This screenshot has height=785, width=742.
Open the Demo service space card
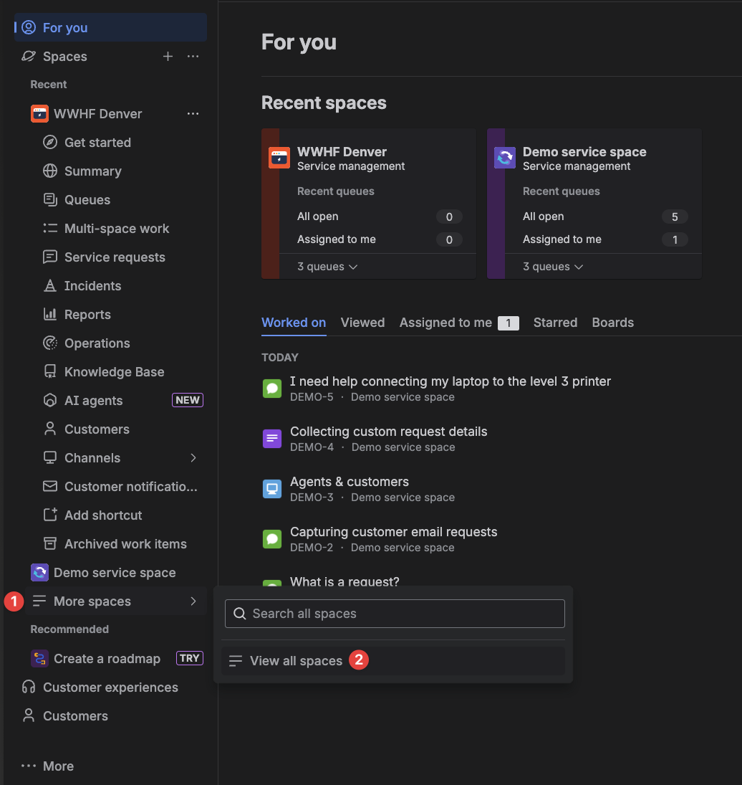click(584, 152)
